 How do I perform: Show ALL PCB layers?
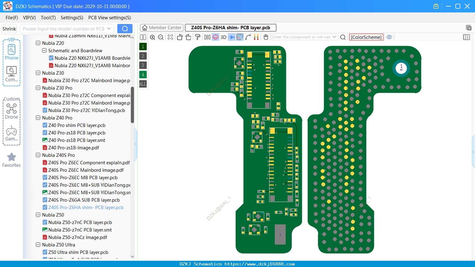[143, 84]
